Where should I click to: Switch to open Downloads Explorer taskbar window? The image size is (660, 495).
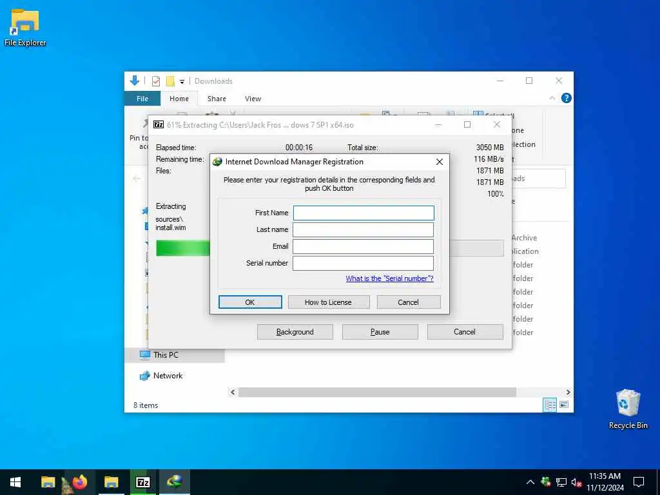111,482
